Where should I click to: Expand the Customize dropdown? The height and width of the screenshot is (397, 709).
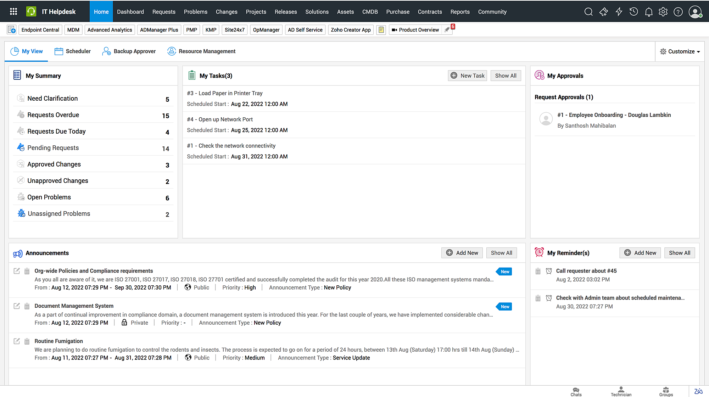680,51
